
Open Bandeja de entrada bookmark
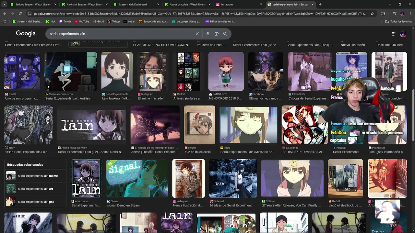[153, 21]
